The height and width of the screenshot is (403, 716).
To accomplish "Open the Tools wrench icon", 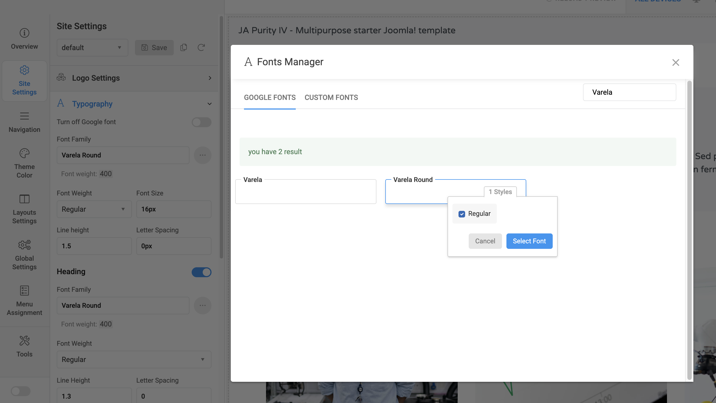I will click(25, 341).
